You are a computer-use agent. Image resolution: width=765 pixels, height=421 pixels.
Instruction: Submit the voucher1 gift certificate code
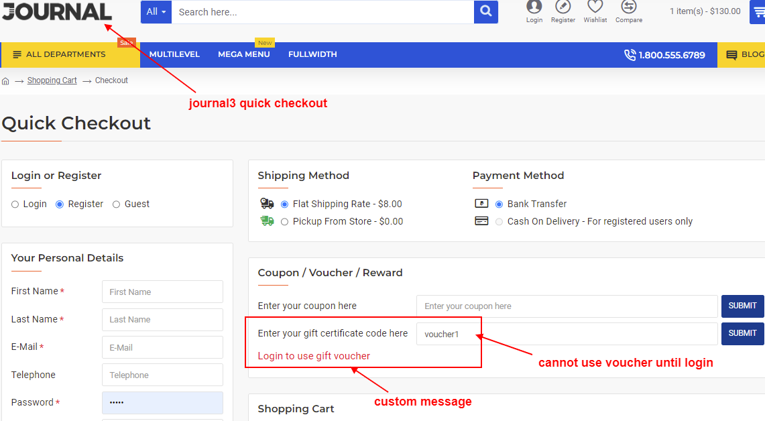(742, 333)
